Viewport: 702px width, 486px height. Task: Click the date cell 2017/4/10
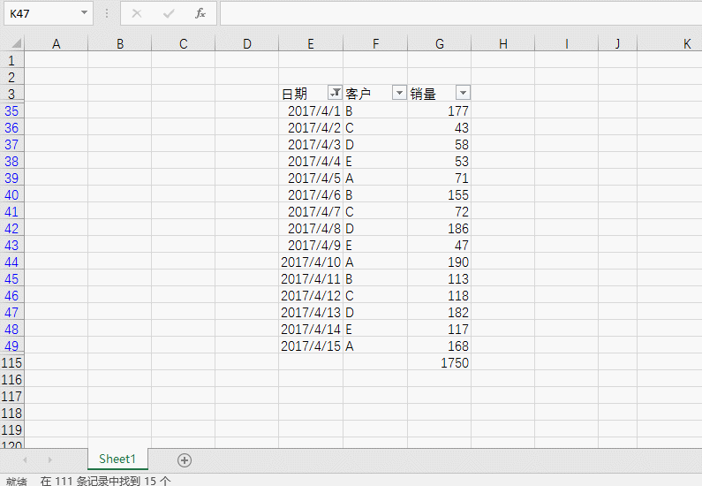(311, 262)
